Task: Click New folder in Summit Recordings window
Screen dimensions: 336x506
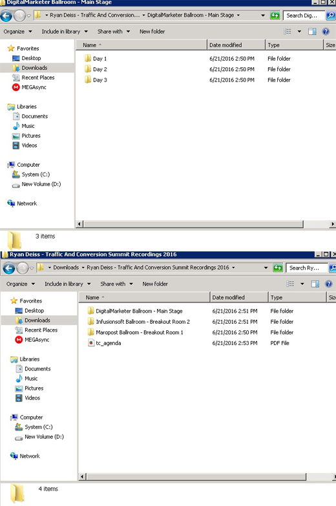Action: [x=155, y=284]
